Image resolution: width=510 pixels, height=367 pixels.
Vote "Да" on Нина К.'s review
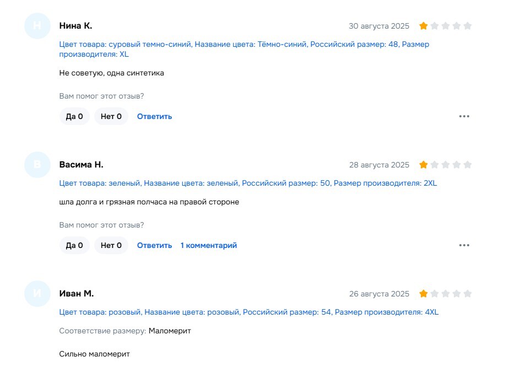[74, 116]
